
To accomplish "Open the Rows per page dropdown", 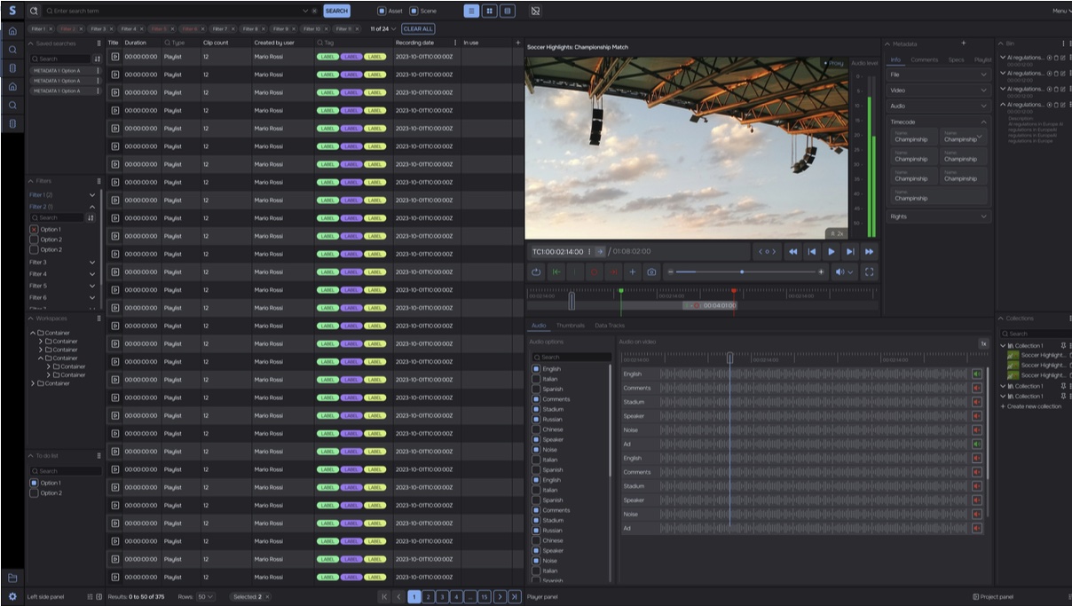I will (x=205, y=597).
